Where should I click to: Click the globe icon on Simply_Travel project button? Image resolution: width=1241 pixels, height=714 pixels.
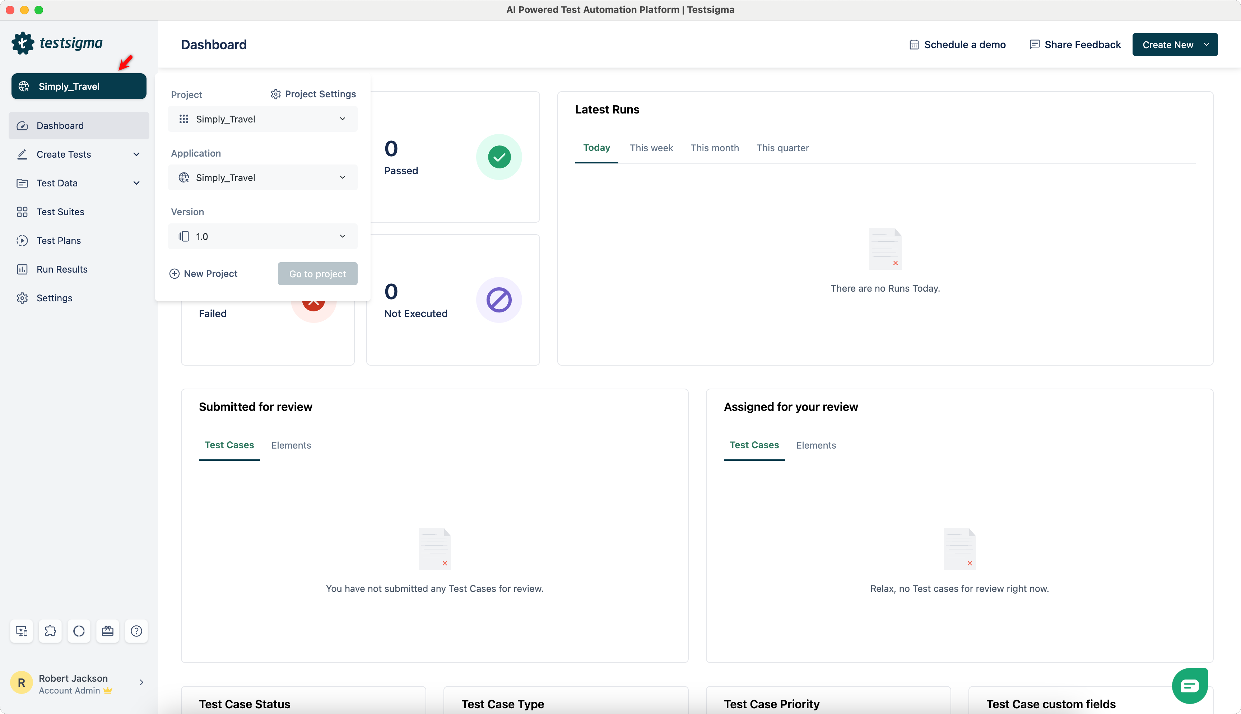click(x=24, y=86)
